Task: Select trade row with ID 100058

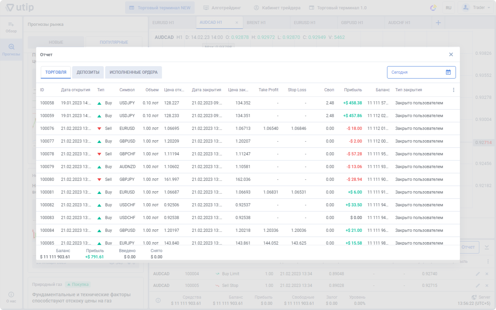Action: click(x=248, y=103)
